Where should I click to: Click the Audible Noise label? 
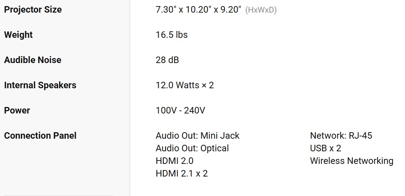point(33,60)
